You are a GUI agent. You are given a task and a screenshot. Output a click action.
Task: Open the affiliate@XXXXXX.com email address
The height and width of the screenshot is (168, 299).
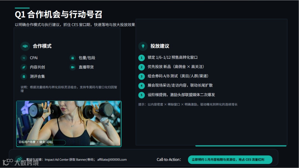click(112, 160)
